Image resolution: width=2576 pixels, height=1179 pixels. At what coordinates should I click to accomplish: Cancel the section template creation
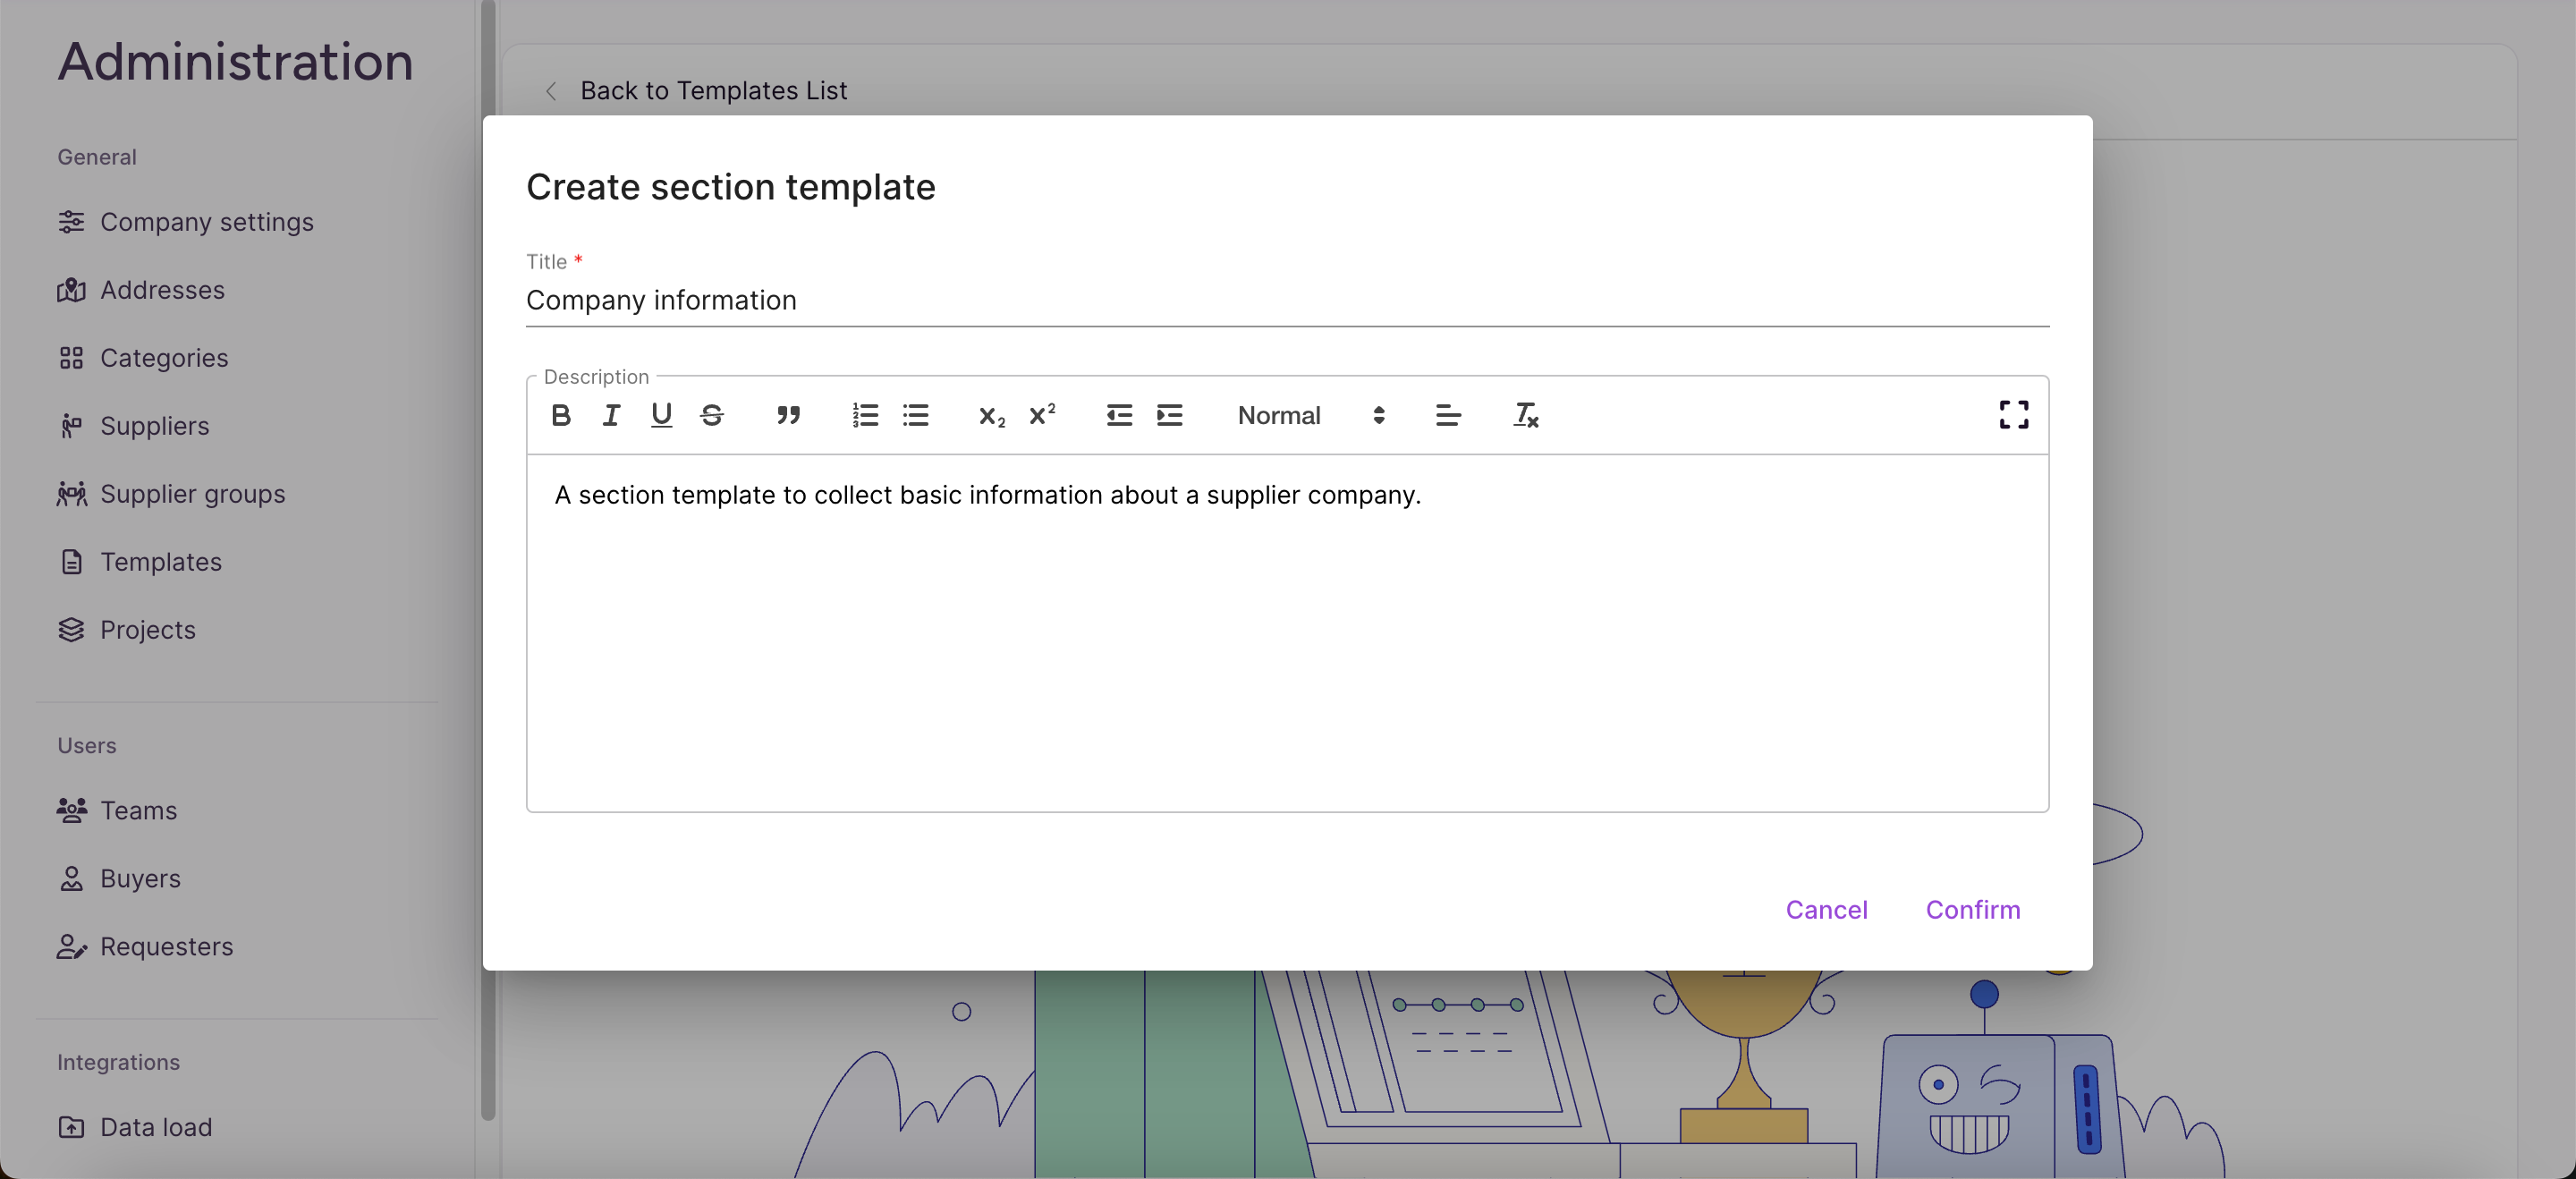[1826, 909]
